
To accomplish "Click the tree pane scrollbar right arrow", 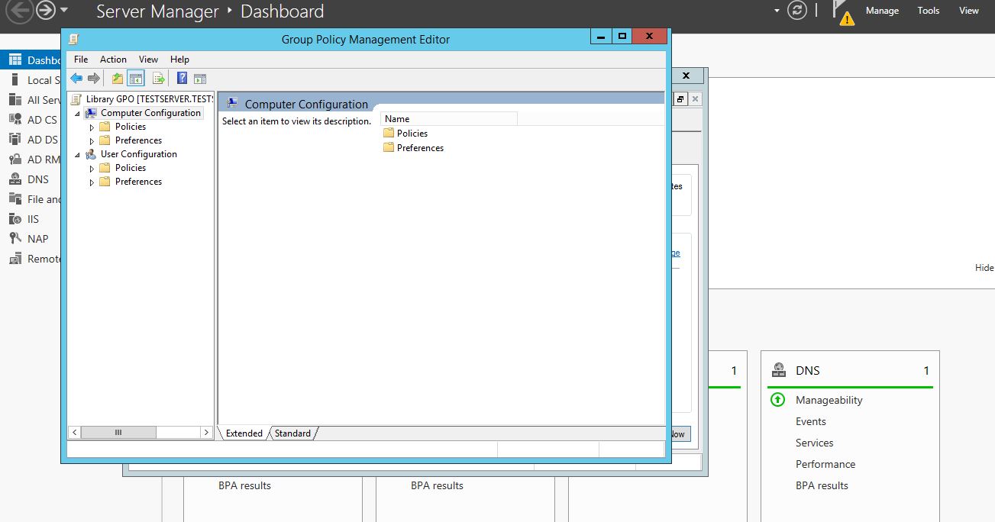I will coord(206,432).
